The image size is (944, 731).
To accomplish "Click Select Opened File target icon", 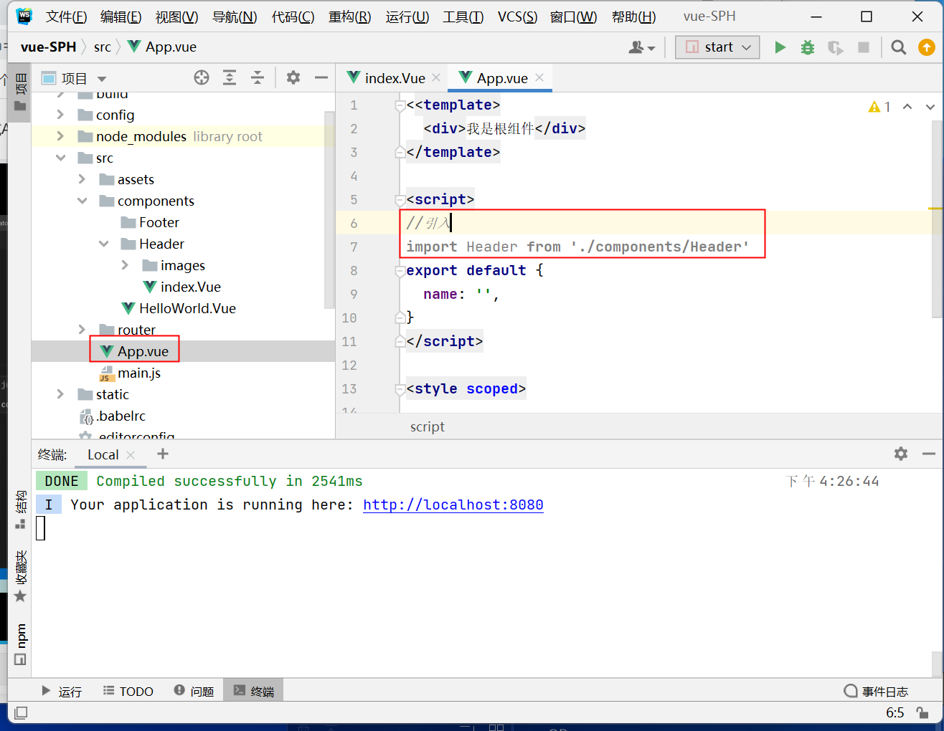I will pyautogui.click(x=202, y=77).
